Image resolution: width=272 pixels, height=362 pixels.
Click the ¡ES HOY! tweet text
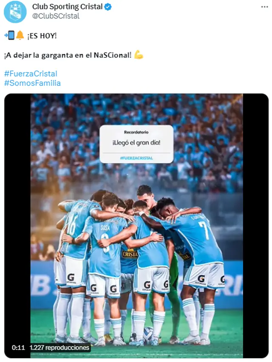tap(42, 36)
